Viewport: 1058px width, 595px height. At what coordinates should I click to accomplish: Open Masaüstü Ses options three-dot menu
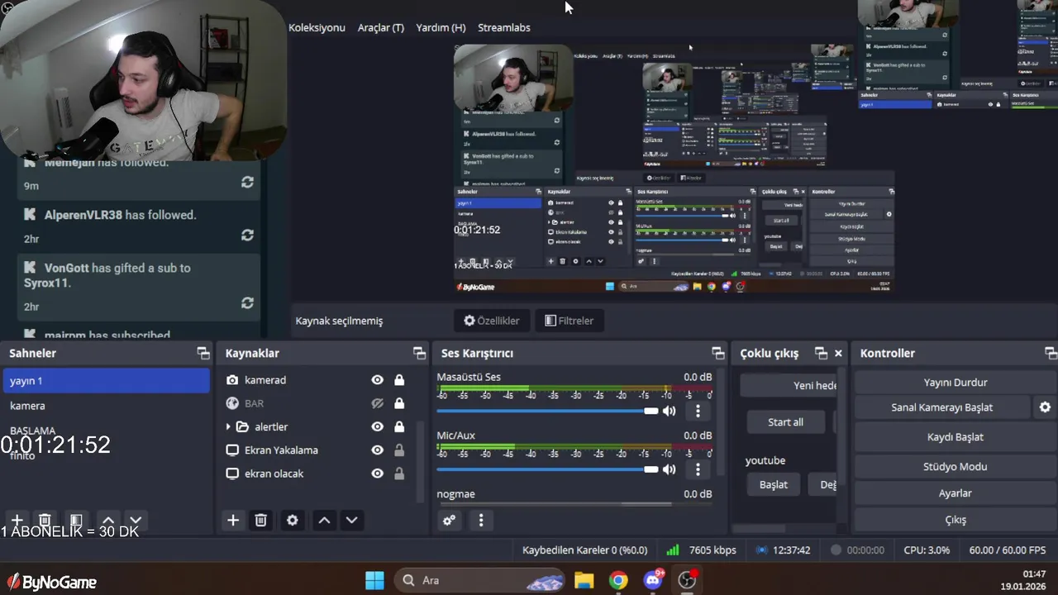(x=698, y=411)
